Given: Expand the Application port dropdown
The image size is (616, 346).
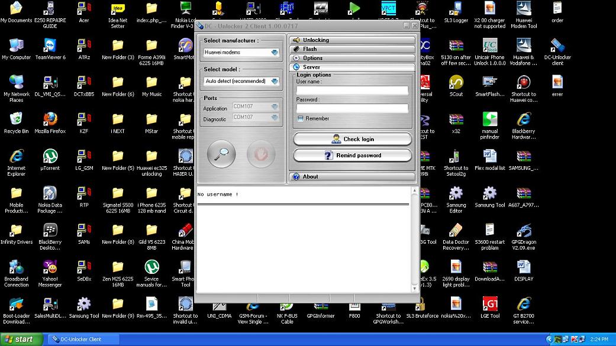Looking at the screenshot, I should point(255,107).
